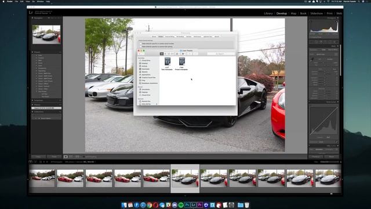
Task: Open the Map module
Action: point(293,13)
